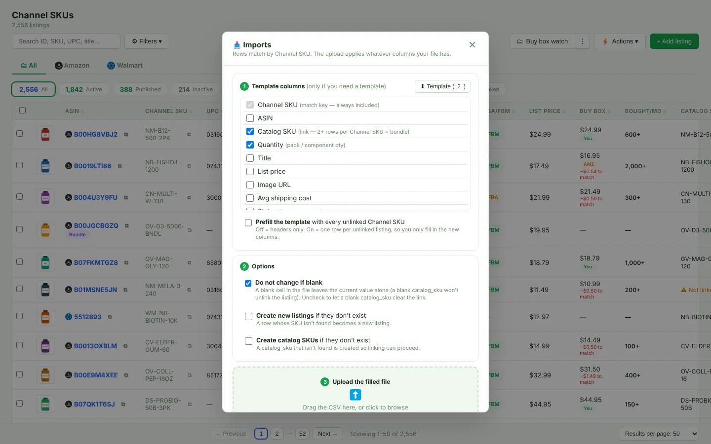Image resolution: width=711 pixels, height=444 pixels.
Task: Uncheck the Quantity template column
Action: point(250,145)
